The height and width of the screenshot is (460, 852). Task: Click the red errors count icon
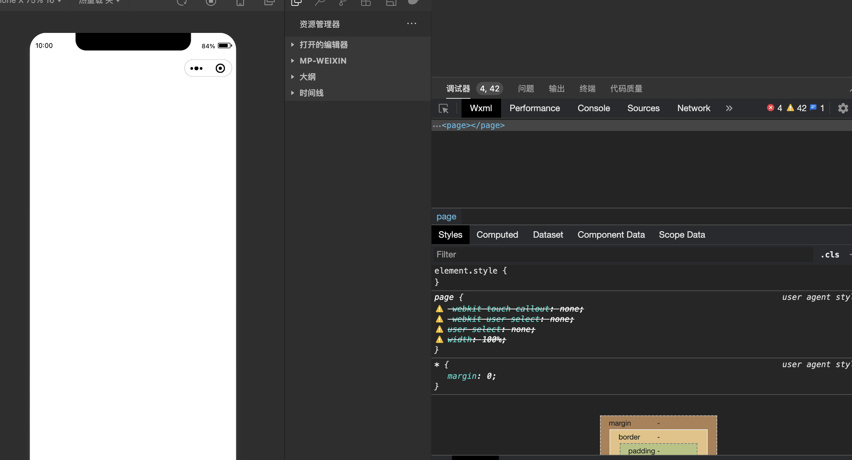pyautogui.click(x=771, y=108)
